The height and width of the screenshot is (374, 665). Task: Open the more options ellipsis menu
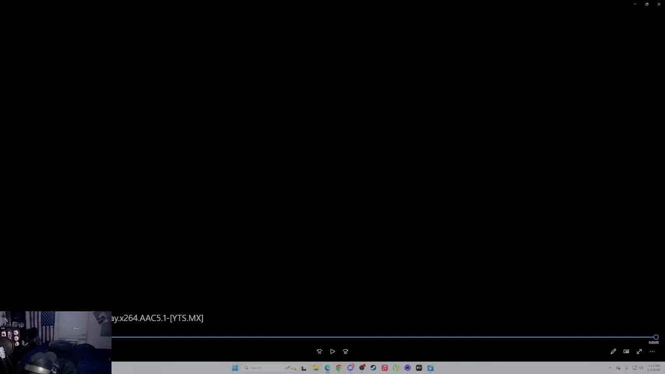click(x=652, y=352)
